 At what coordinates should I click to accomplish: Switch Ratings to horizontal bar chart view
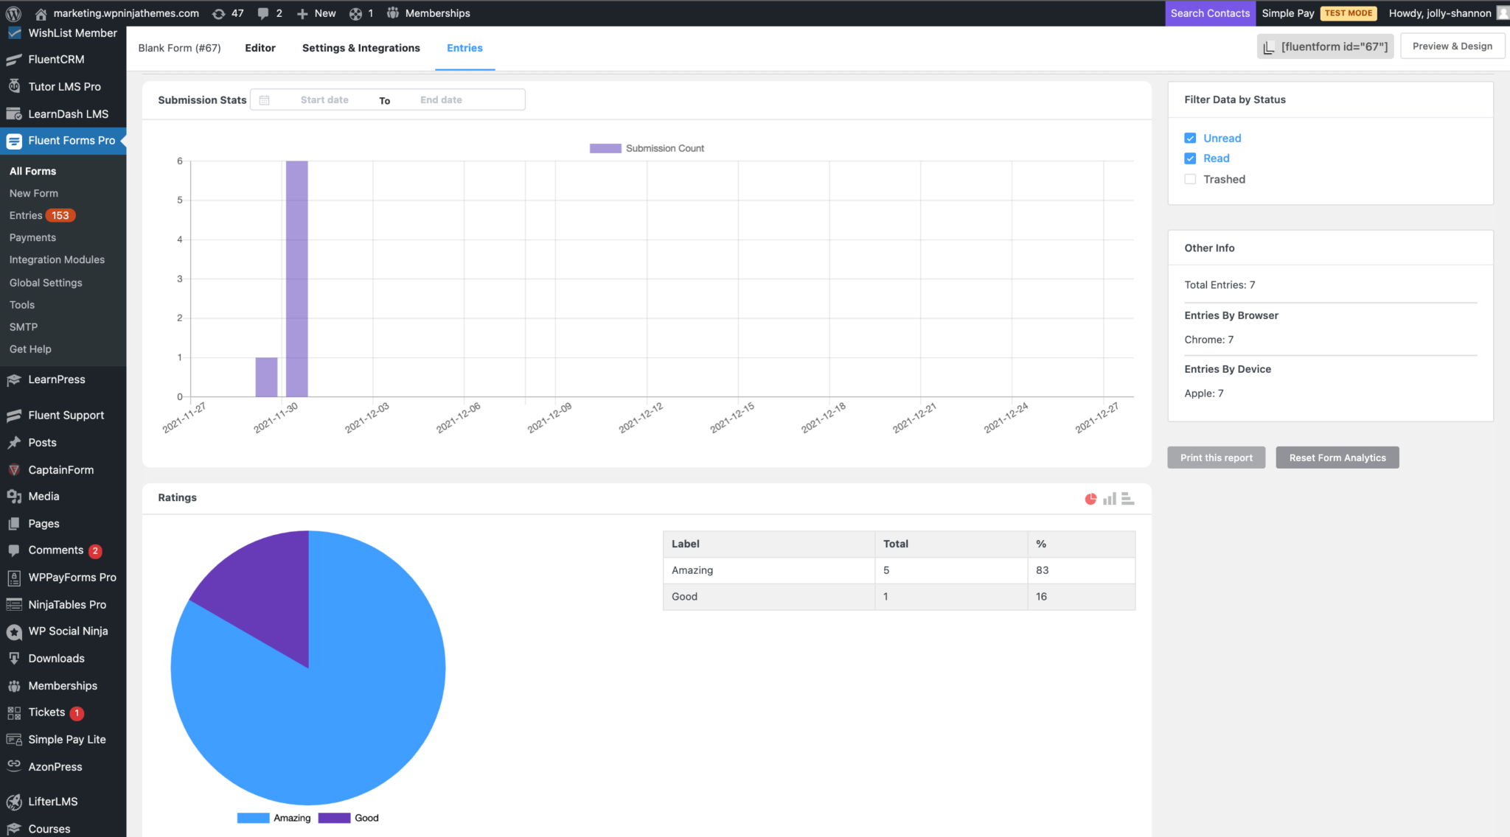(x=1127, y=498)
